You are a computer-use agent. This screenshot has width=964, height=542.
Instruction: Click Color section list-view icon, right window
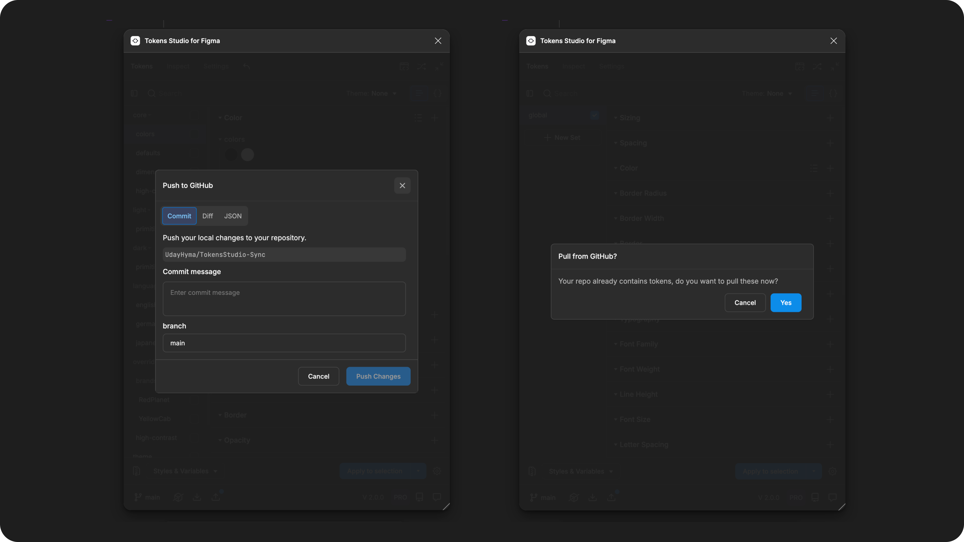coord(814,168)
